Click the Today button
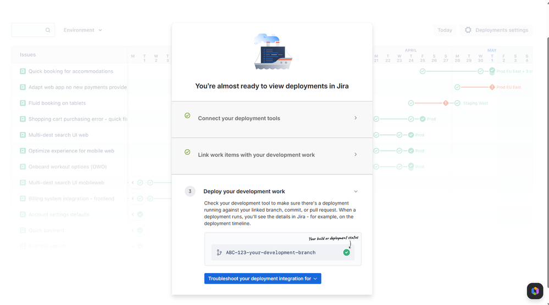The width and height of the screenshot is (549, 305). (445, 30)
